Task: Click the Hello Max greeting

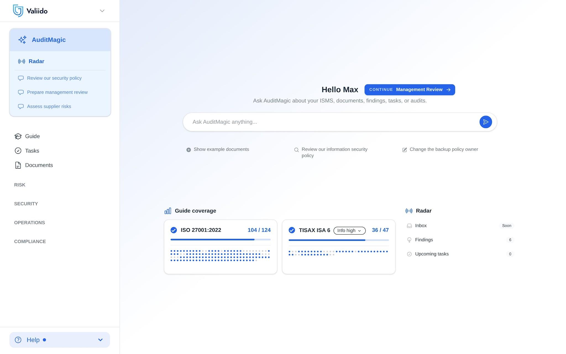Action: click(340, 90)
